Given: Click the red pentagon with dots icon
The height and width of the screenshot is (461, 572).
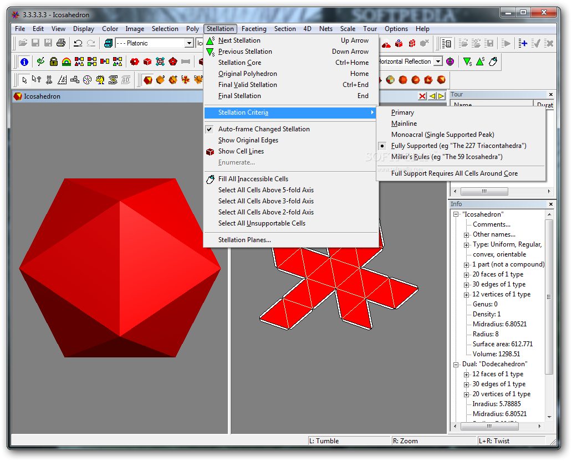Looking at the screenshot, I should [x=173, y=62].
